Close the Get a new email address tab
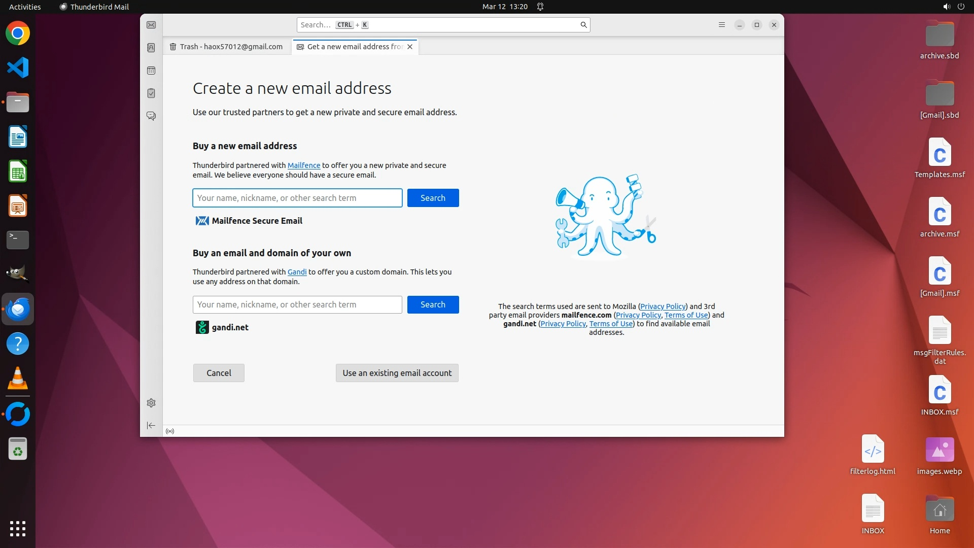Screen dimensions: 974x548 410,47
